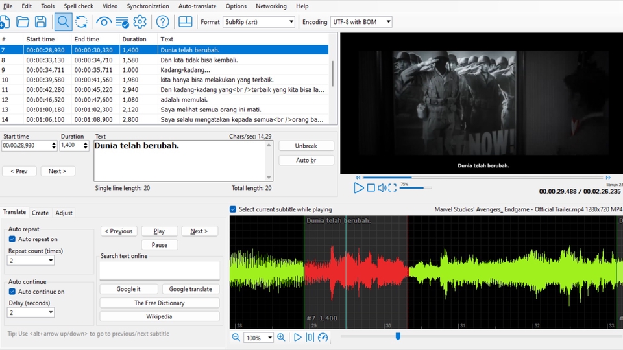Switch to the Adjust tab

point(64,213)
